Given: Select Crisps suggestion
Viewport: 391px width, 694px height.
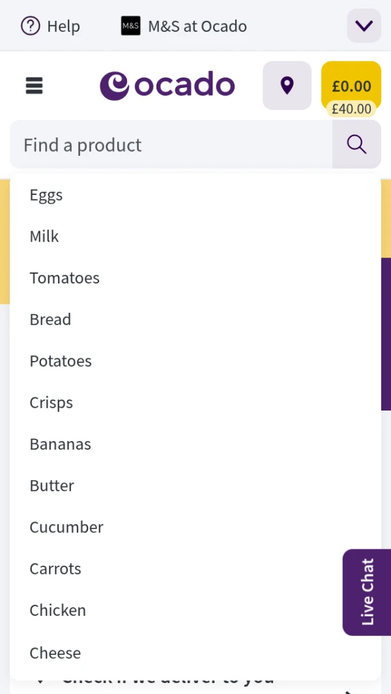Looking at the screenshot, I should (51, 403).
